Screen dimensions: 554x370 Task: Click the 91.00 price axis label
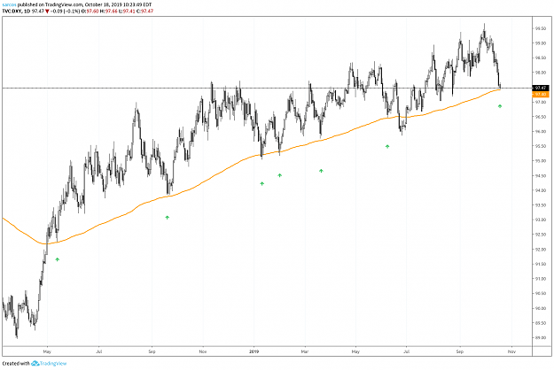[x=540, y=279]
